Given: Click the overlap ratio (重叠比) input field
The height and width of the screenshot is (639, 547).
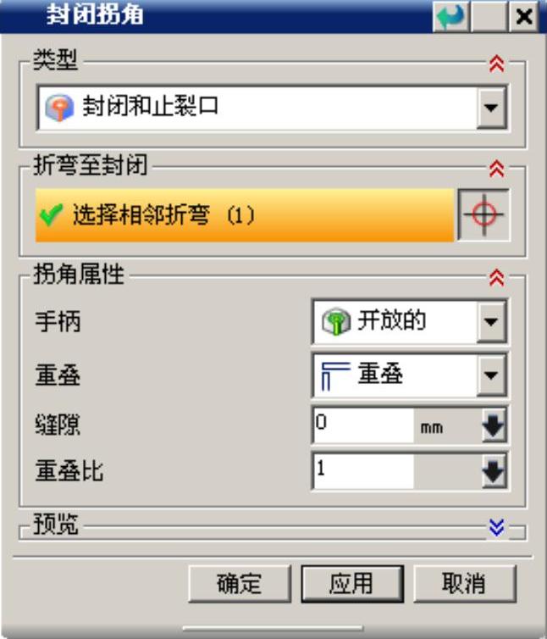Looking at the screenshot, I should pos(364,471).
